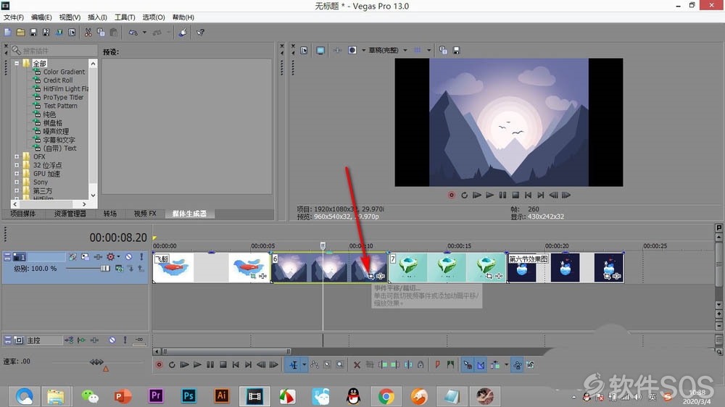Toggle timeline loop playback button

click(x=172, y=365)
